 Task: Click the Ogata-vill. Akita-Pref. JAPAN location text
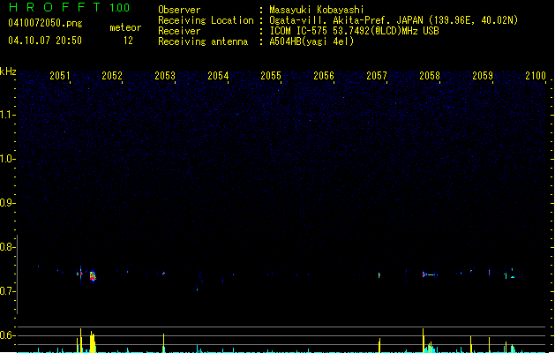(x=394, y=20)
